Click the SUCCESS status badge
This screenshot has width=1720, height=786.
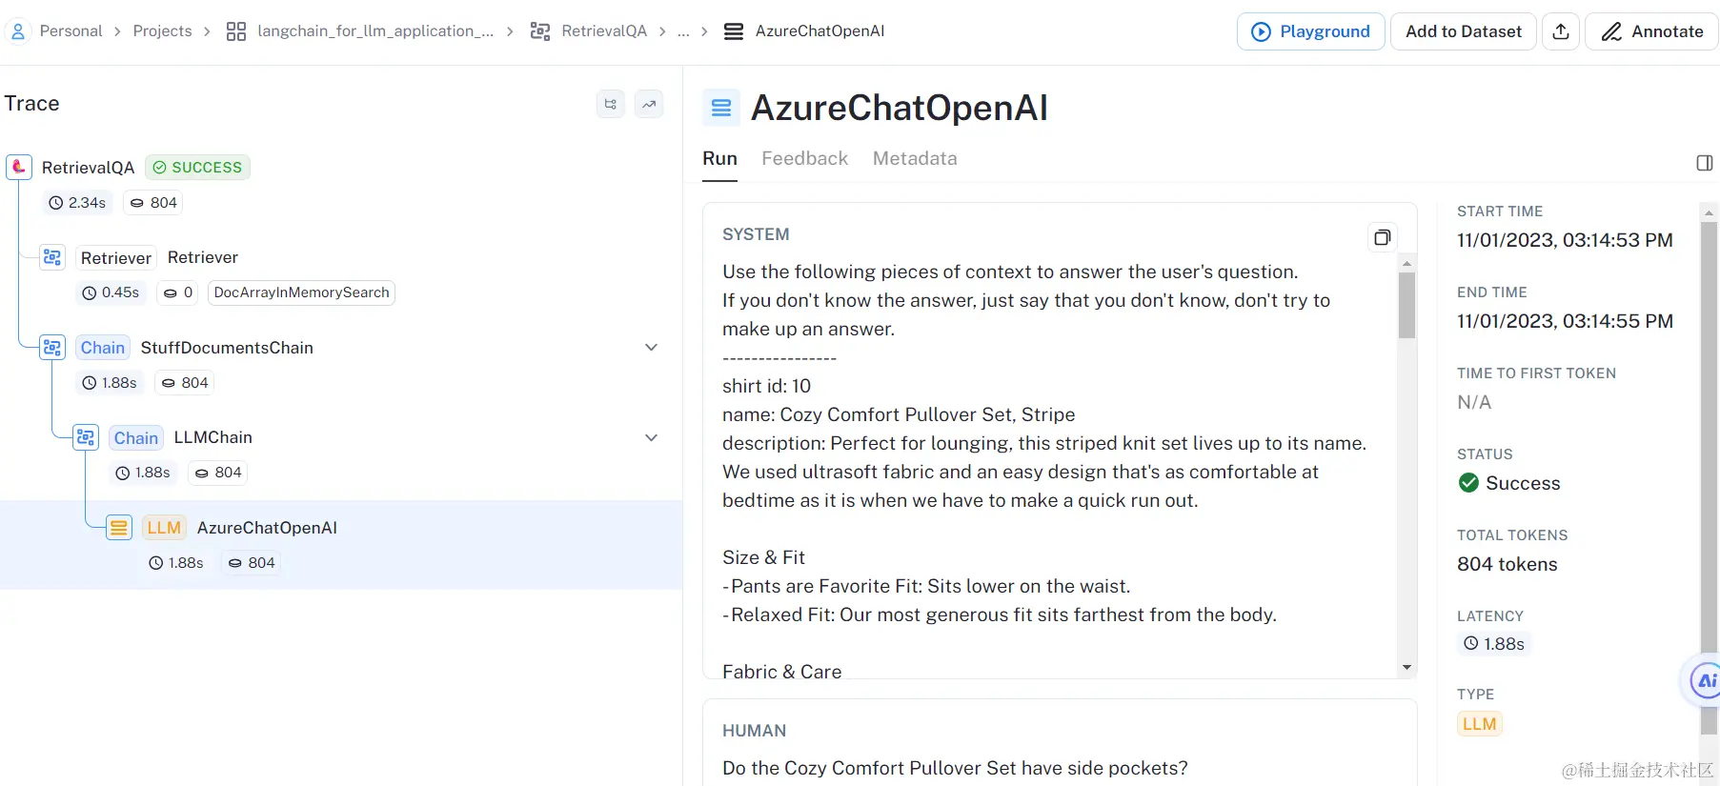pyautogui.click(x=197, y=168)
